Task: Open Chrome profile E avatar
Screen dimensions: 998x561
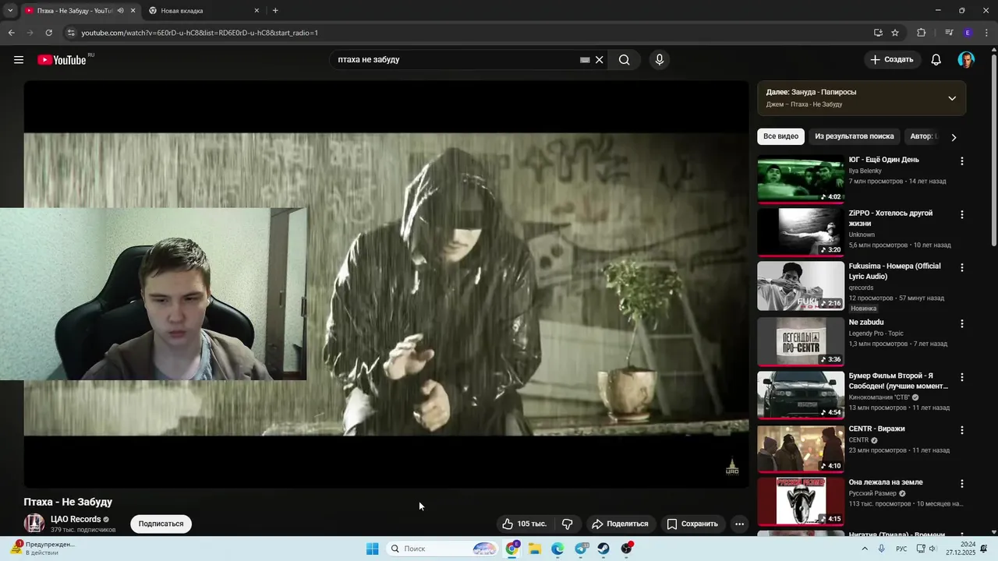Action: (968, 33)
